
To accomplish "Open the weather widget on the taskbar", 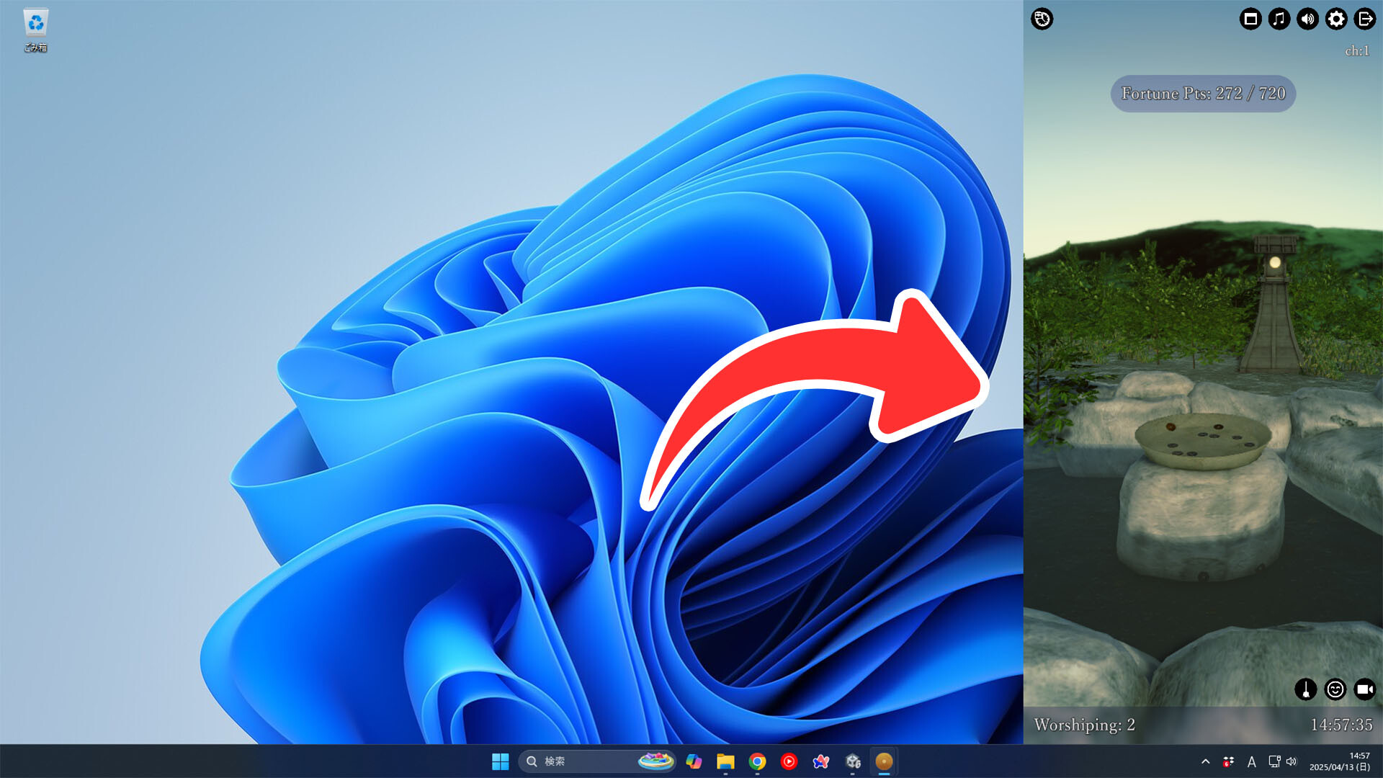I will click(x=655, y=761).
